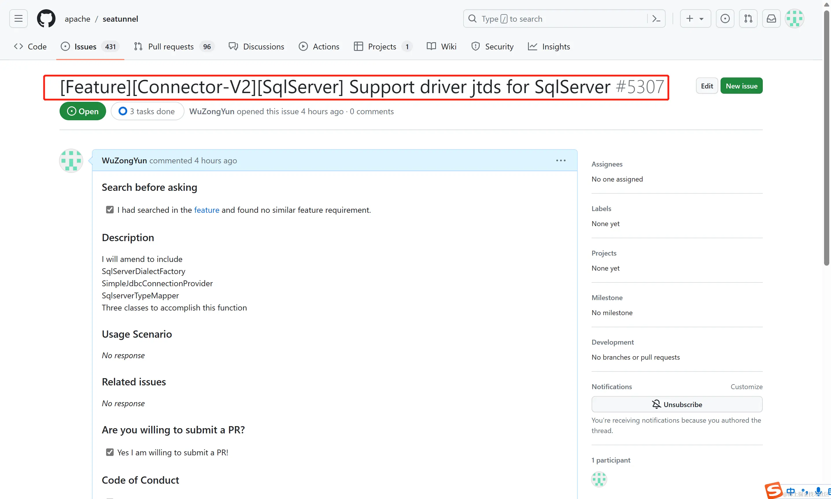Customize notification settings
Viewport: 831px width, 499px height.
(746, 387)
